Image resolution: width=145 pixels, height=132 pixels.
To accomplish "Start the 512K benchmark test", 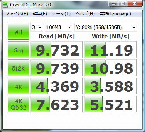I will tap(18, 68).
